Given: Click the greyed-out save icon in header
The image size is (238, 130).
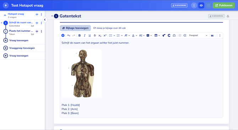Looking at the screenshot, I should click(x=209, y=5).
